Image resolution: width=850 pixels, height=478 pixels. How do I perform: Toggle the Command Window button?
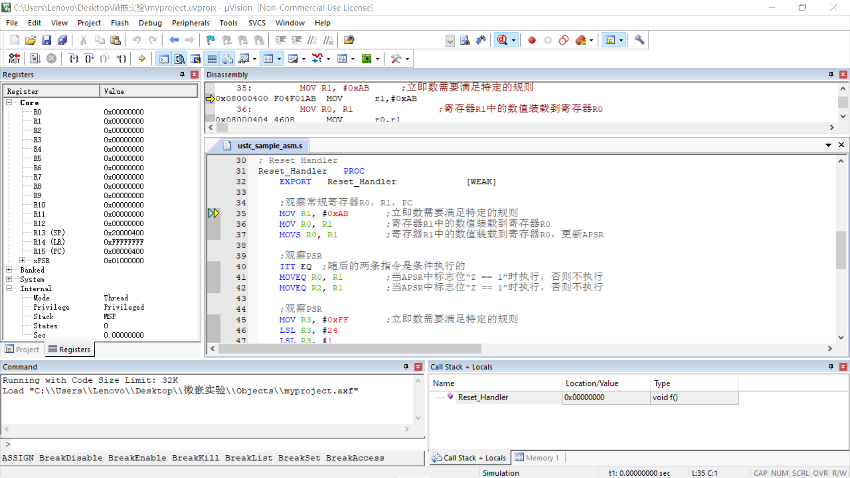point(164,58)
